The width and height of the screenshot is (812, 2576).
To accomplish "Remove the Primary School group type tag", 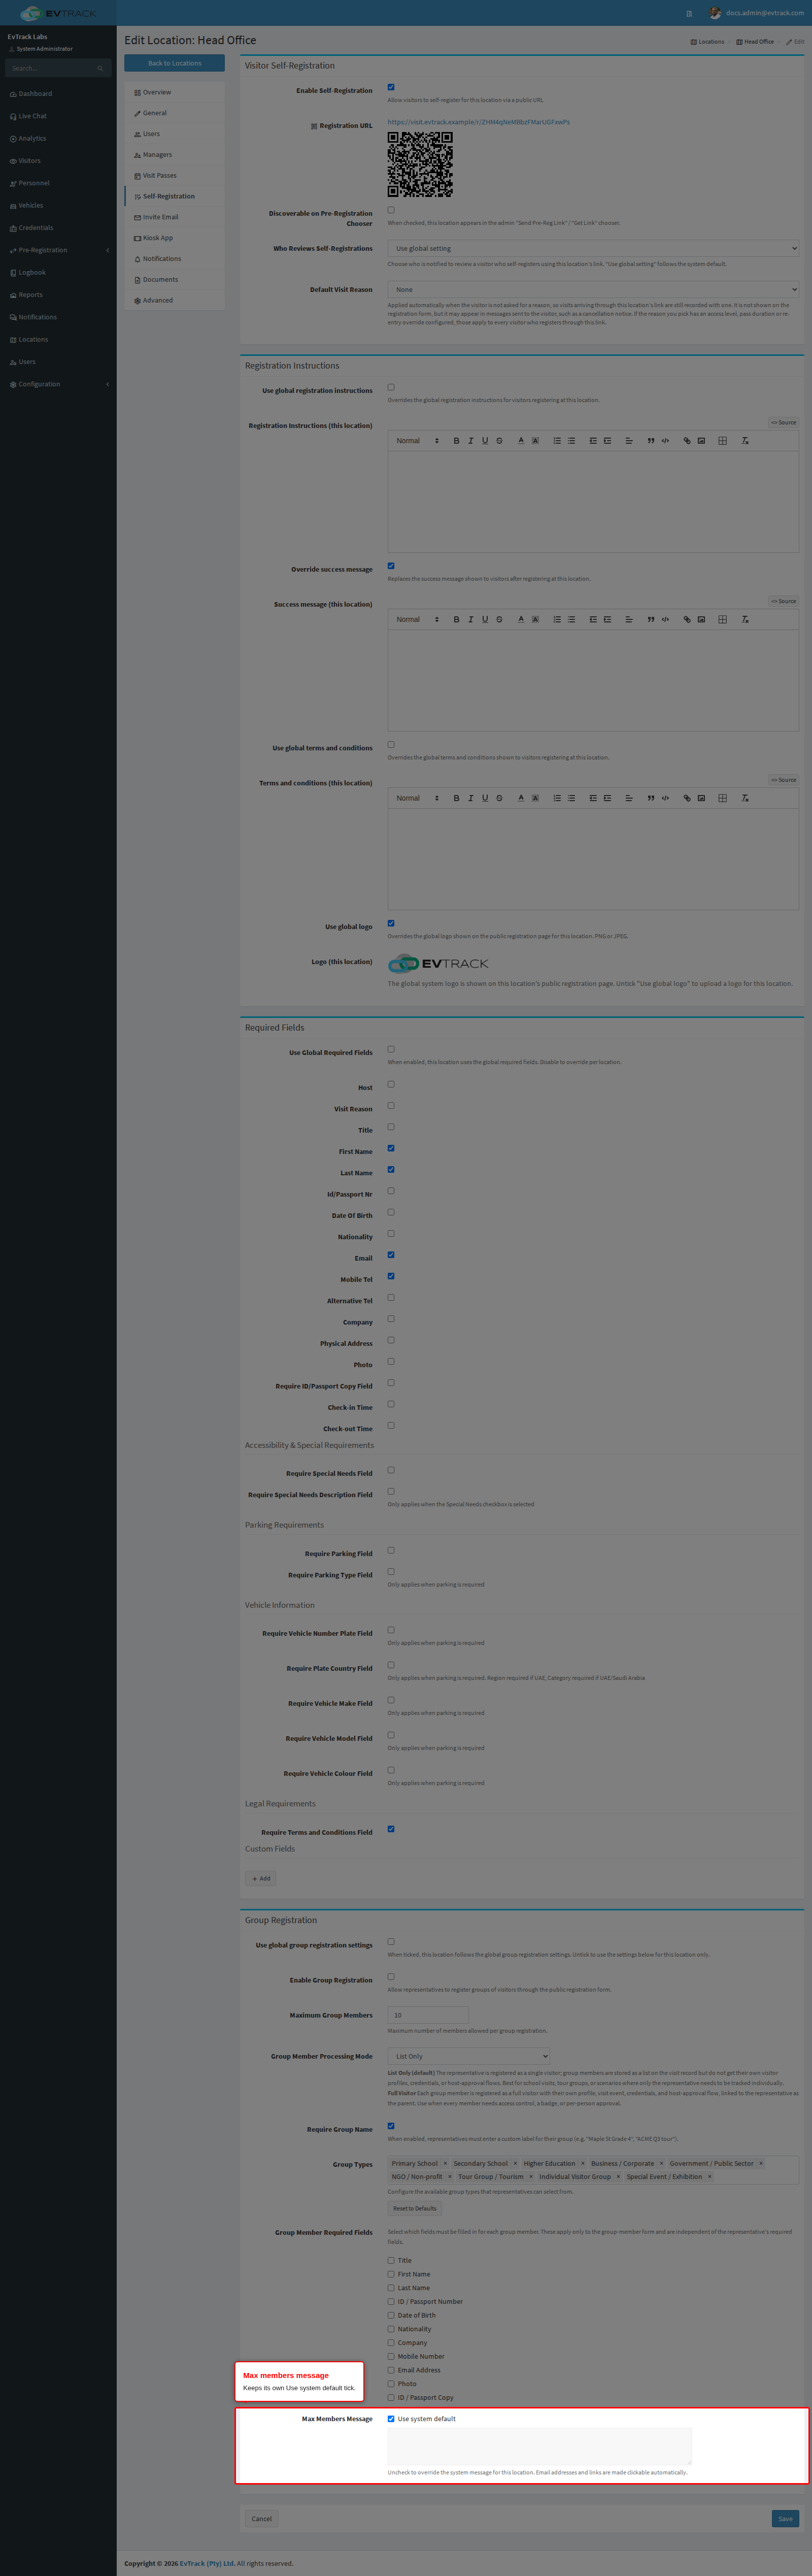I will pos(445,2163).
